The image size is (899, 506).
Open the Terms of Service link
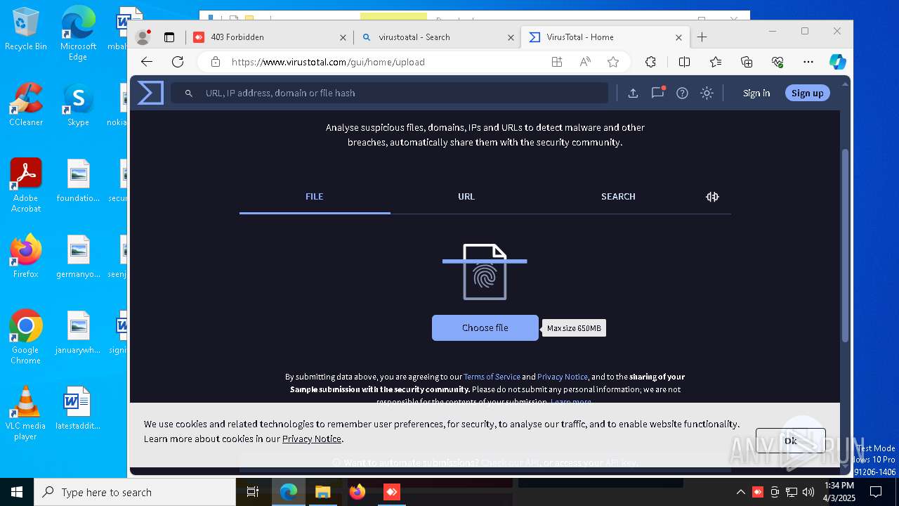(x=492, y=377)
